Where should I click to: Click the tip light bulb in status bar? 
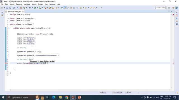pos(177,93)
